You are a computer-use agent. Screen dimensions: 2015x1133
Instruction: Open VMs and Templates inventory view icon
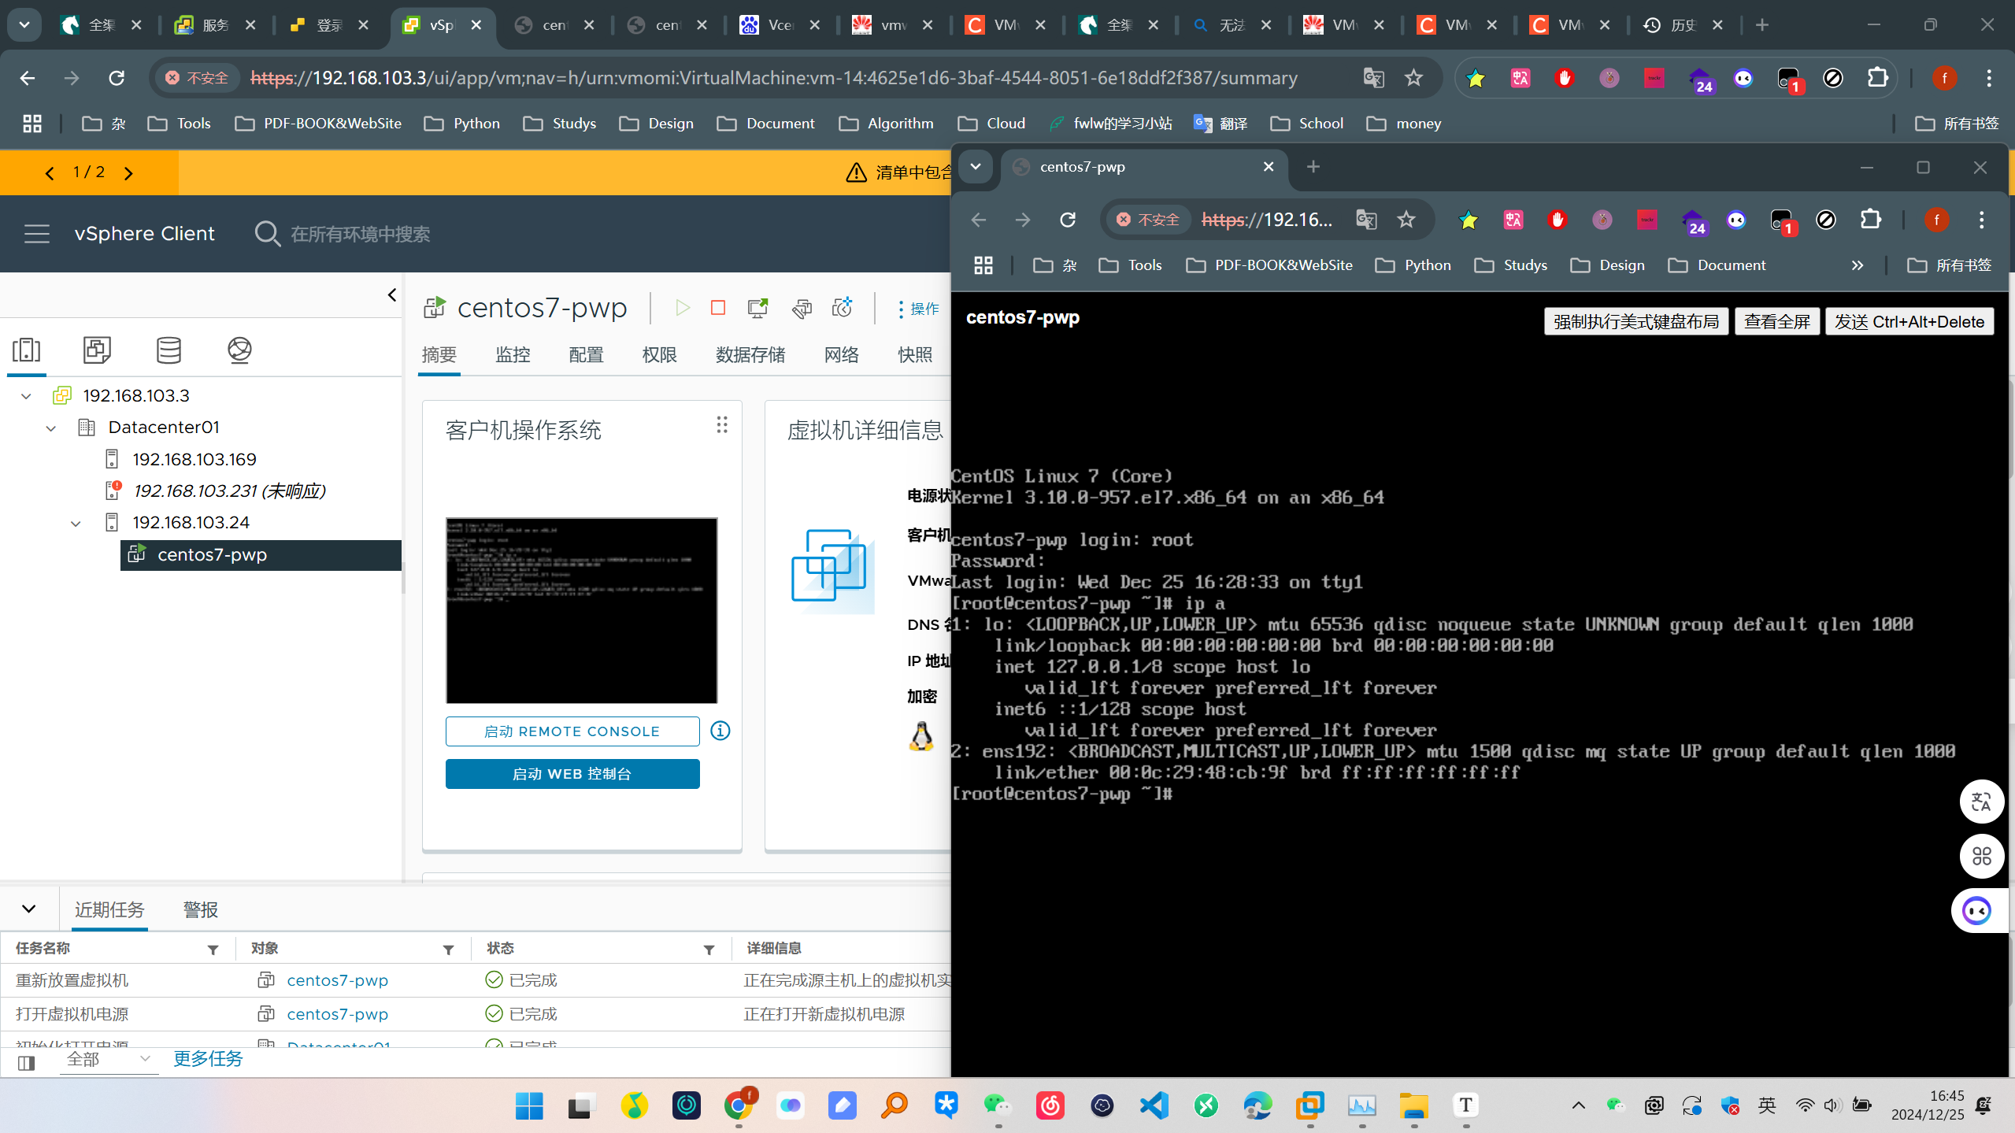97,350
